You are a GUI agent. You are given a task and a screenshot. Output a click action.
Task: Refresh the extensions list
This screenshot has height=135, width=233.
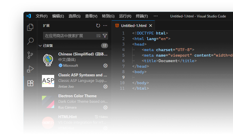point(98,26)
